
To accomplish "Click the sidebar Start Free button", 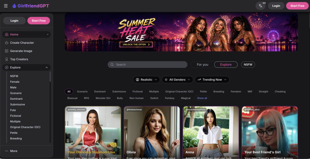I will tap(38, 21).
